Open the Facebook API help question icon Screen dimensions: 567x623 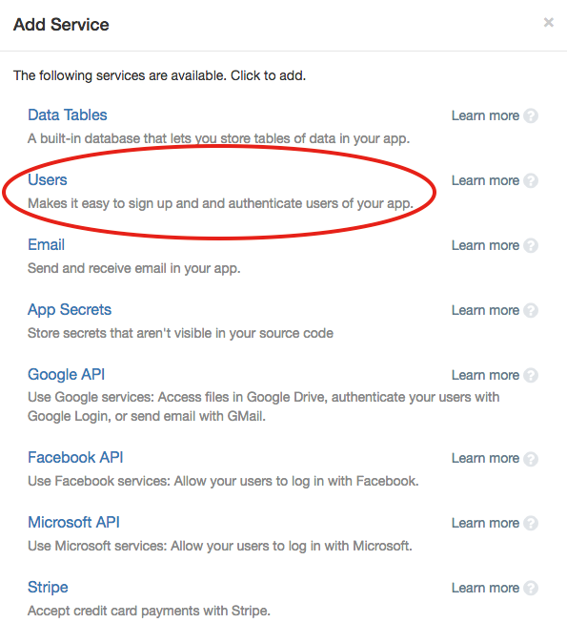pos(531,458)
